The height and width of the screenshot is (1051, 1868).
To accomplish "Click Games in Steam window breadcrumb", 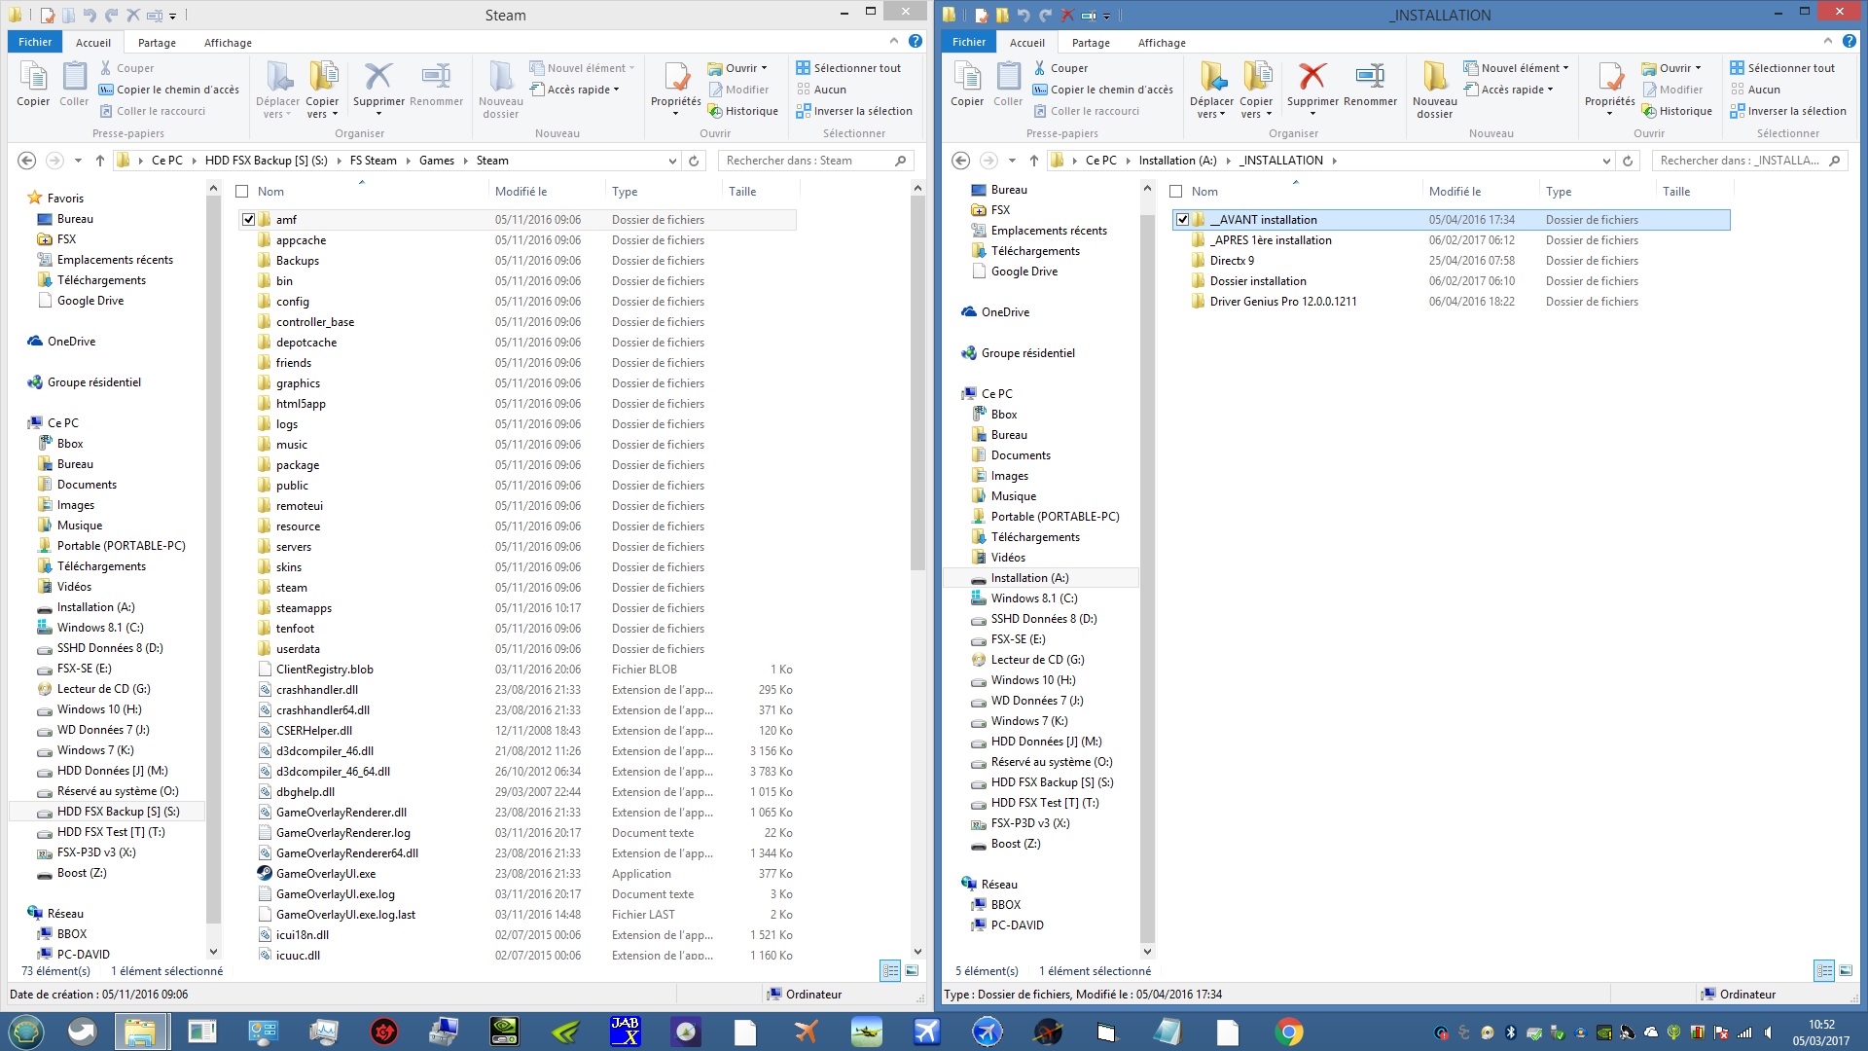I will [x=437, y=161].
